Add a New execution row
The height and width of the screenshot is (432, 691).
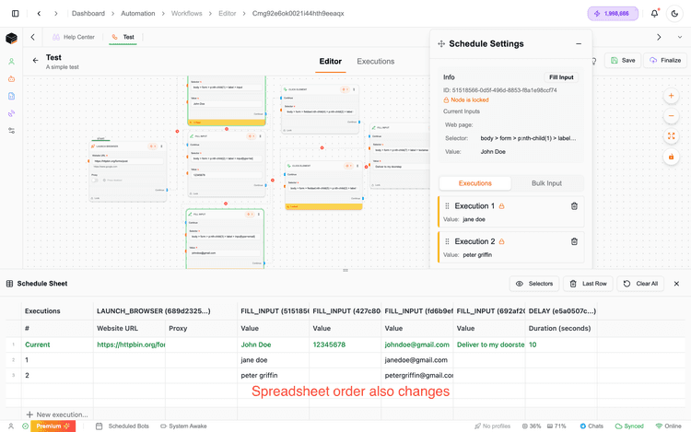click(57, 414)
